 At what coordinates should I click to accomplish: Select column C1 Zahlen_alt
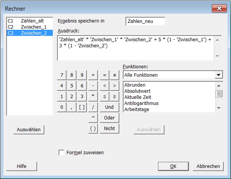tap(30, 21)
